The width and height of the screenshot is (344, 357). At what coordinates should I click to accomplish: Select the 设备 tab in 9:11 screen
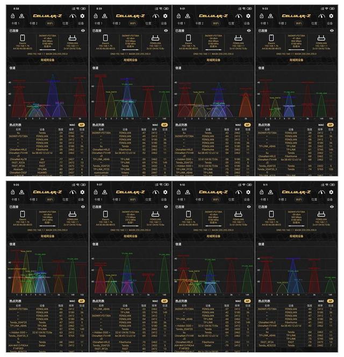(329, 200)
